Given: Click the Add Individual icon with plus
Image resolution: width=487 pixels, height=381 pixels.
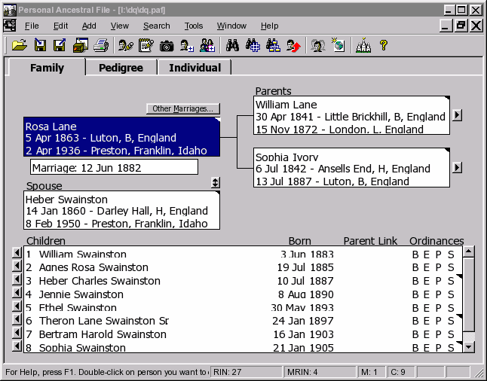Looking at the screenshot, I should click(187, 46).
